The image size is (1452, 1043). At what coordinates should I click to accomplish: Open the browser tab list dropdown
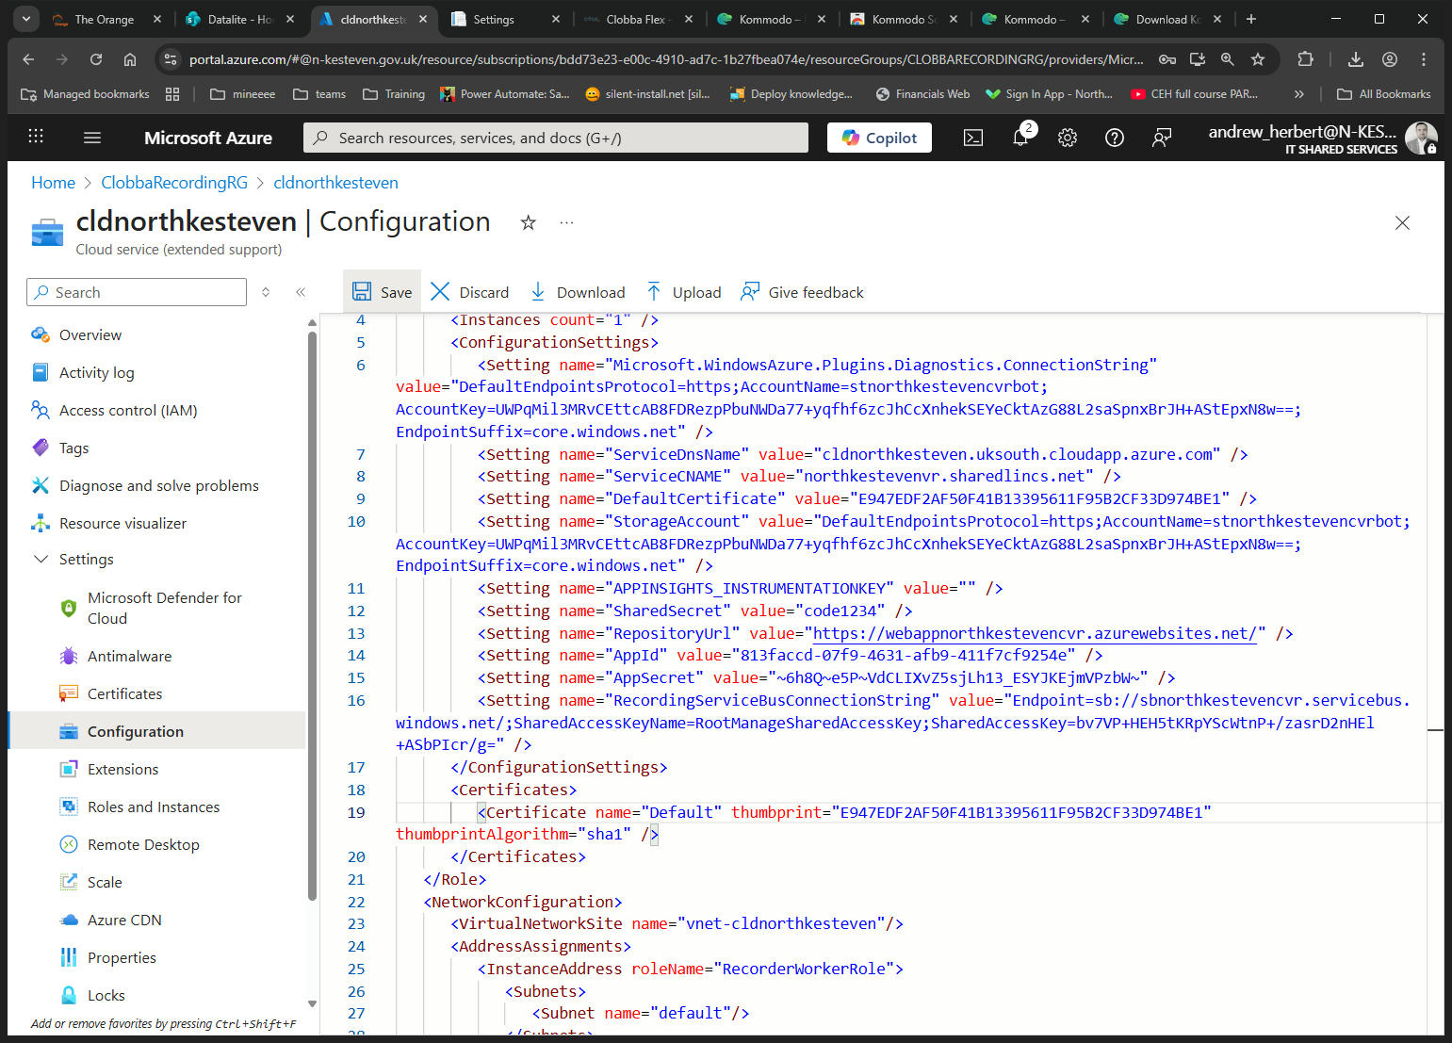click(26, 19)
